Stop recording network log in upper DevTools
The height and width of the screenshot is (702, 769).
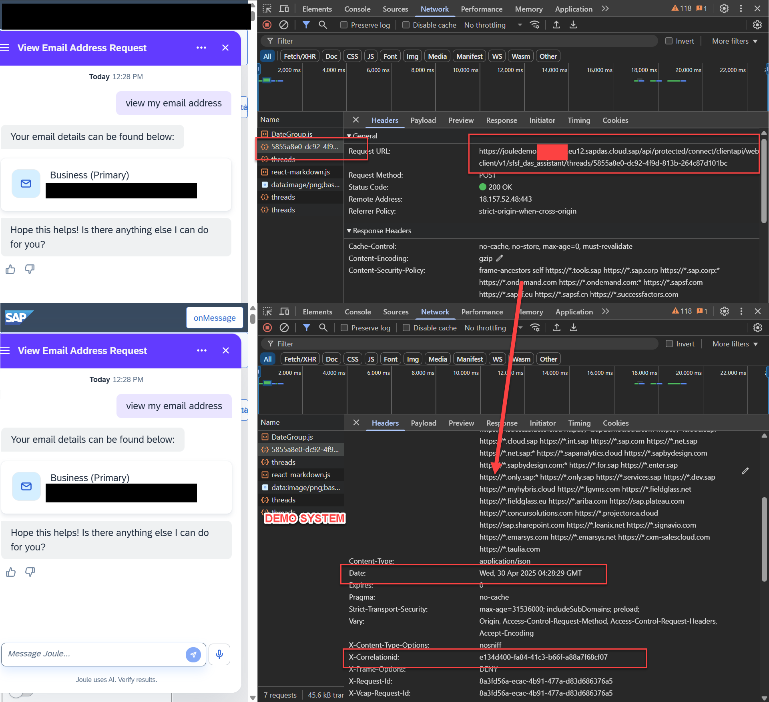(x=267, y=25)
